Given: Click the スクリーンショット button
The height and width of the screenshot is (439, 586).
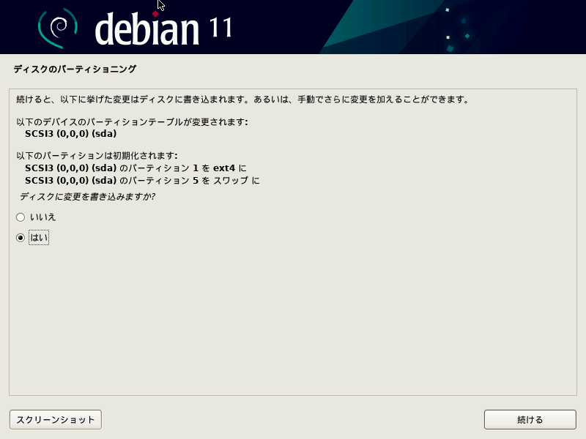Looking at the screenshot, I should point(56,419).
